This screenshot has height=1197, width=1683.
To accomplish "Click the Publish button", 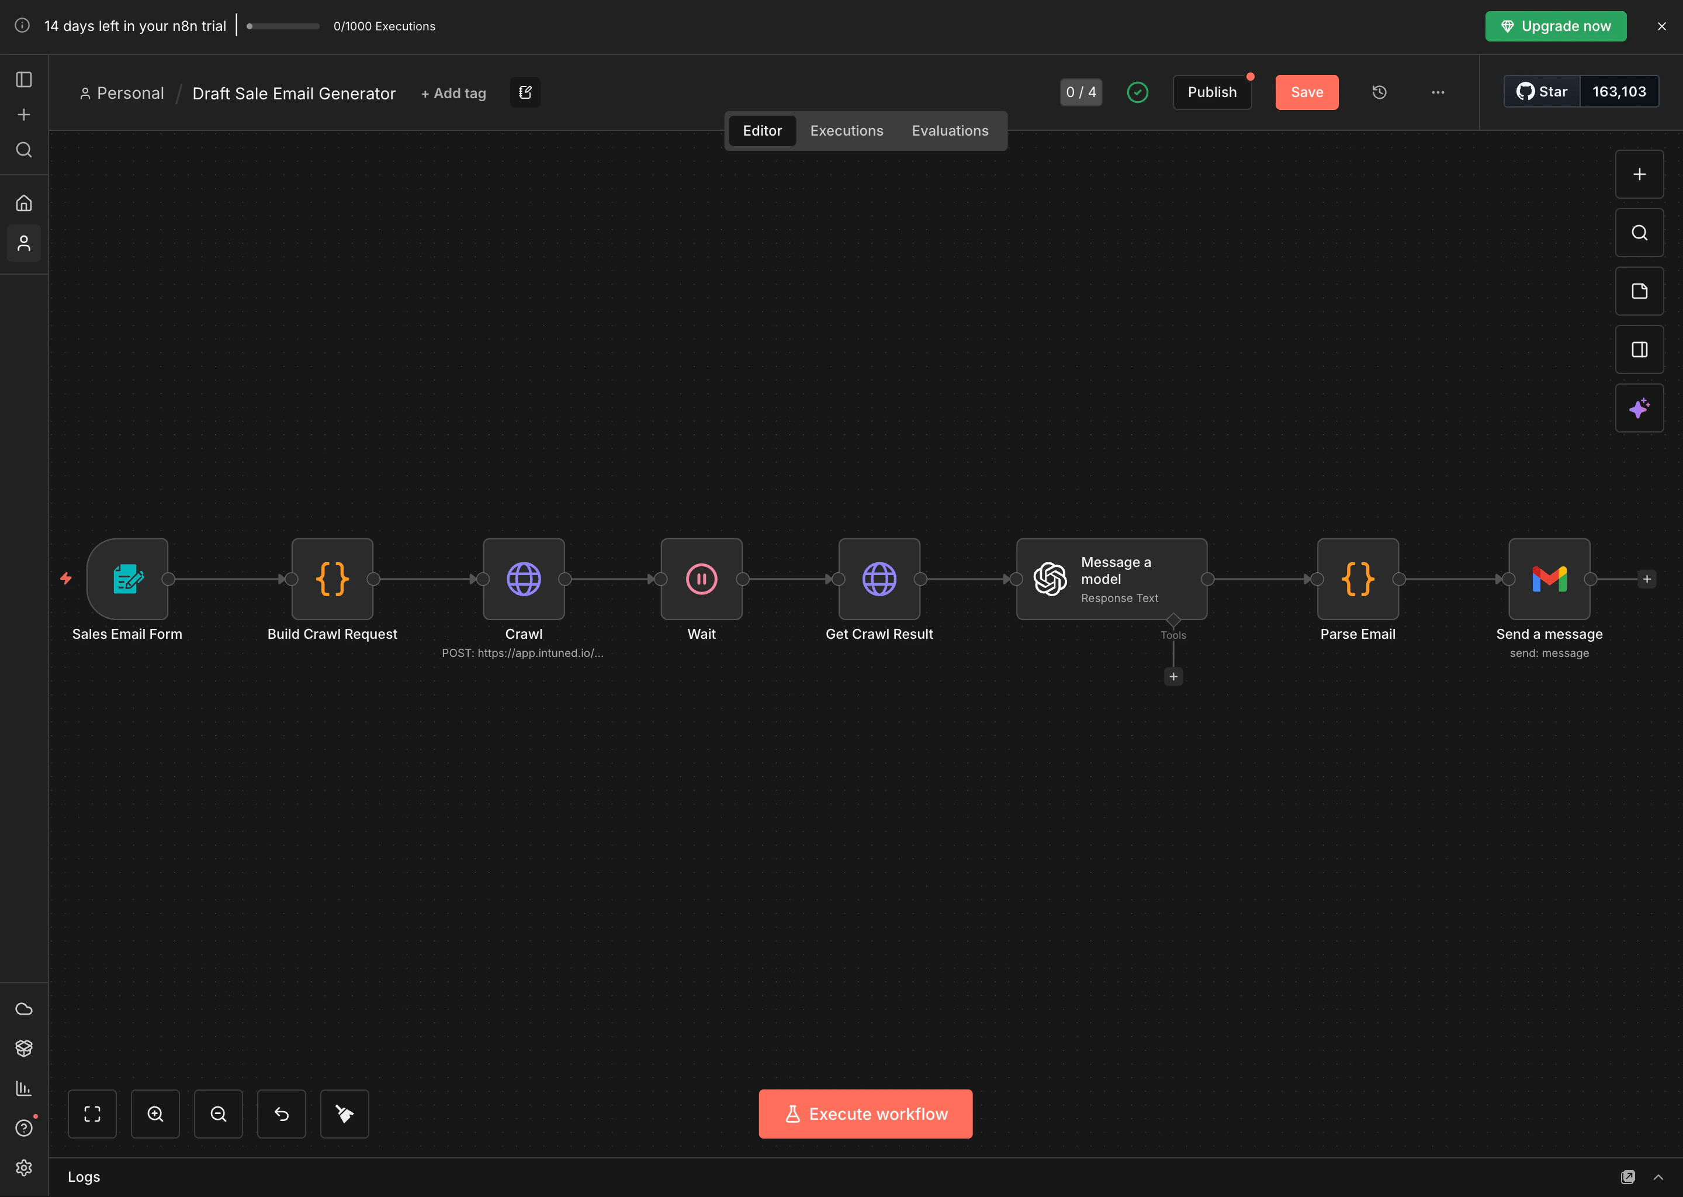I will click(1212, 92).
